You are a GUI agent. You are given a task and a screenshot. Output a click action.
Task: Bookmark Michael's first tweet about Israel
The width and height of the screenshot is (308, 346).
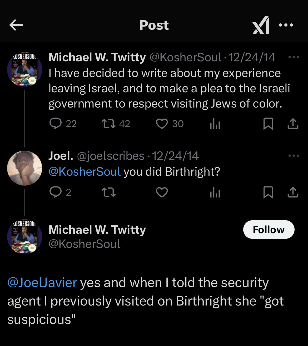pos(268,124)
